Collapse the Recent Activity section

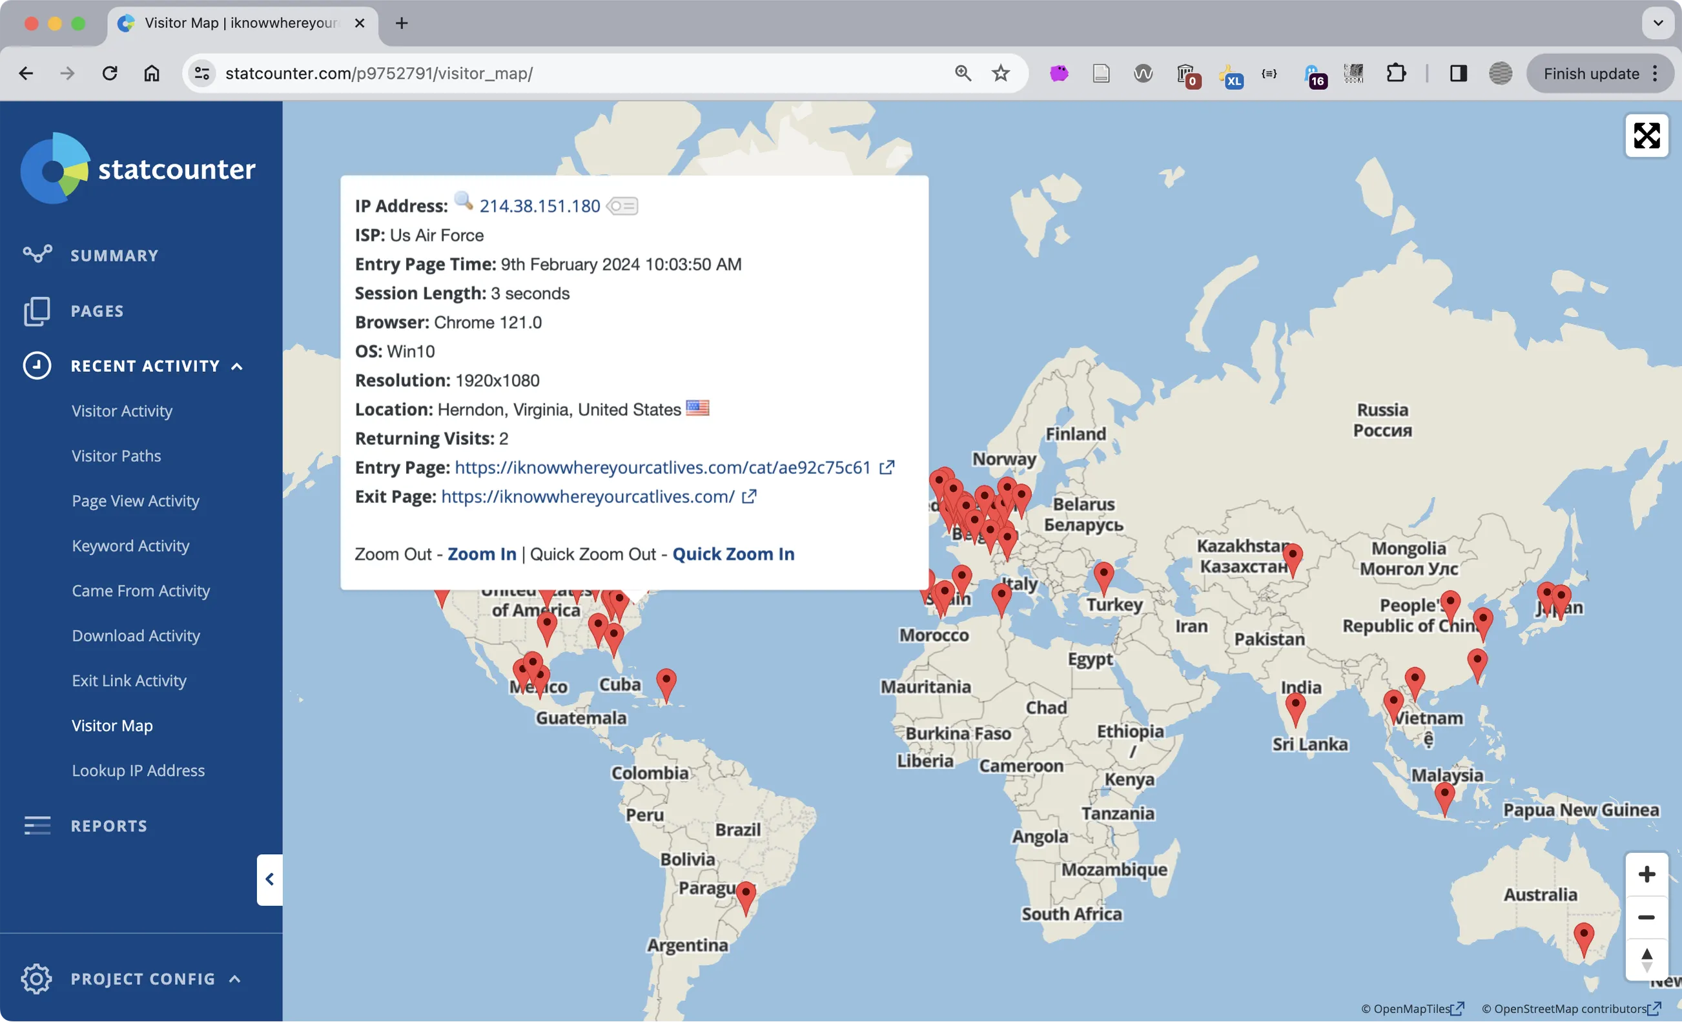[237, 366]
